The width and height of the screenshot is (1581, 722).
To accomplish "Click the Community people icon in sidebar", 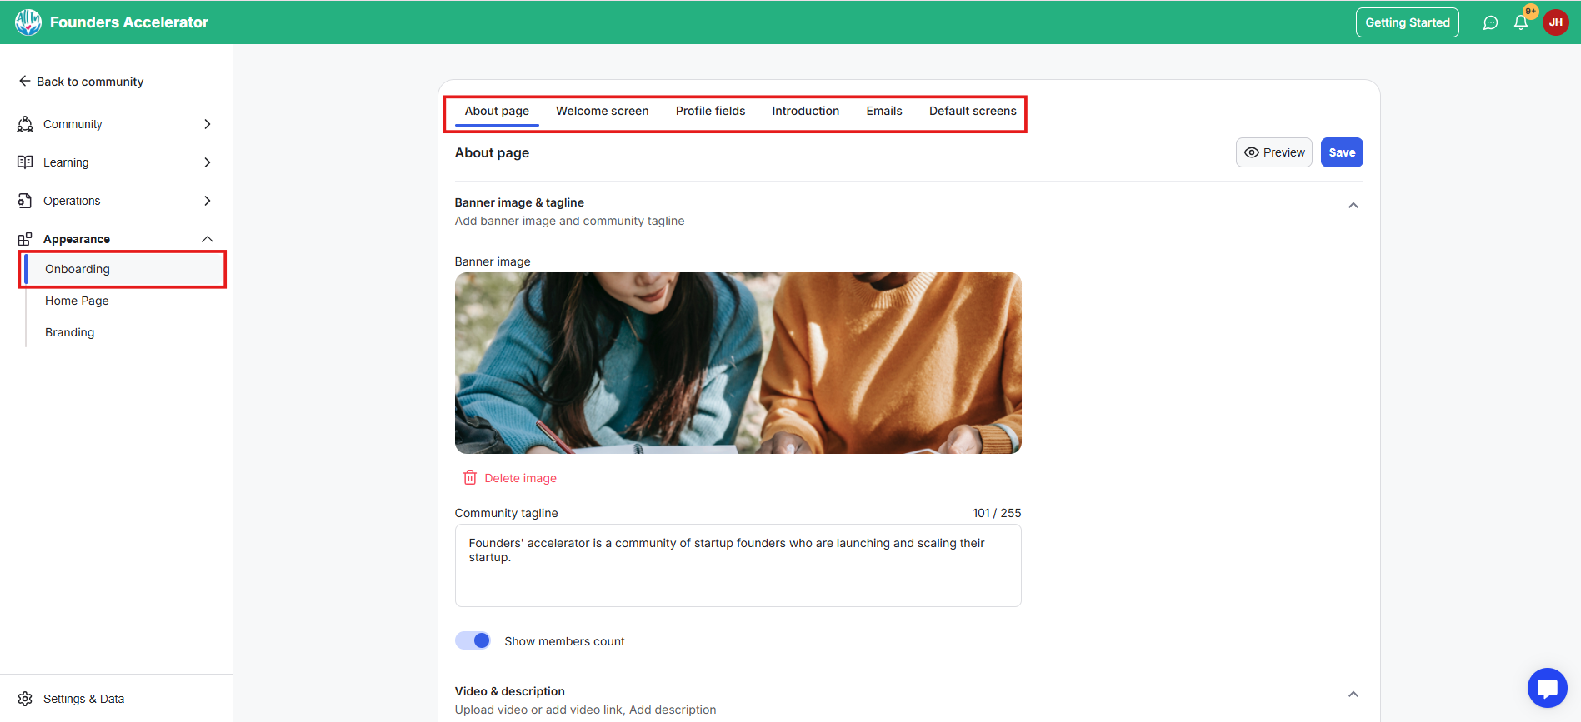I will coord(25,124).
